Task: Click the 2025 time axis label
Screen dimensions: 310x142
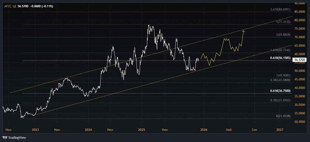Action: tap(141, 130)
